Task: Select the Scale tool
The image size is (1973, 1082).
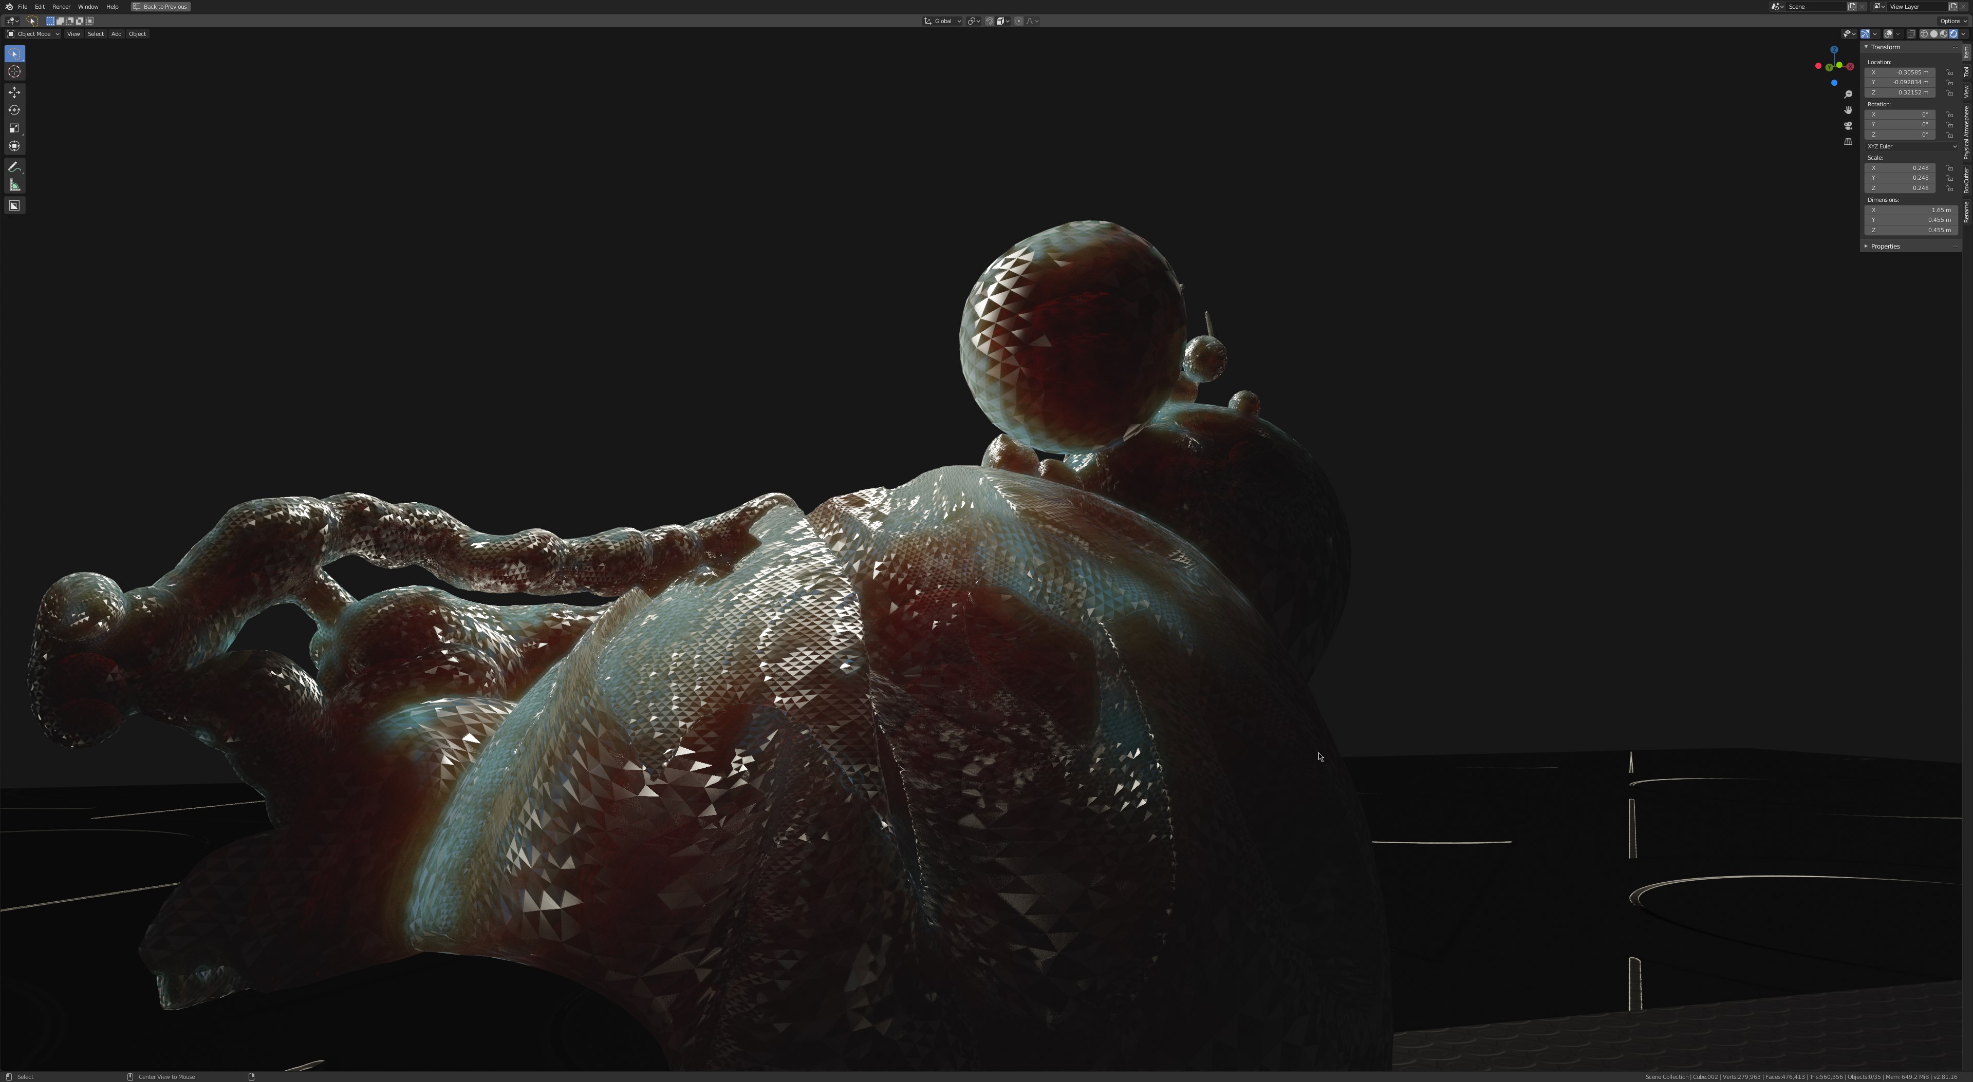Action: [x=14, y=128]
